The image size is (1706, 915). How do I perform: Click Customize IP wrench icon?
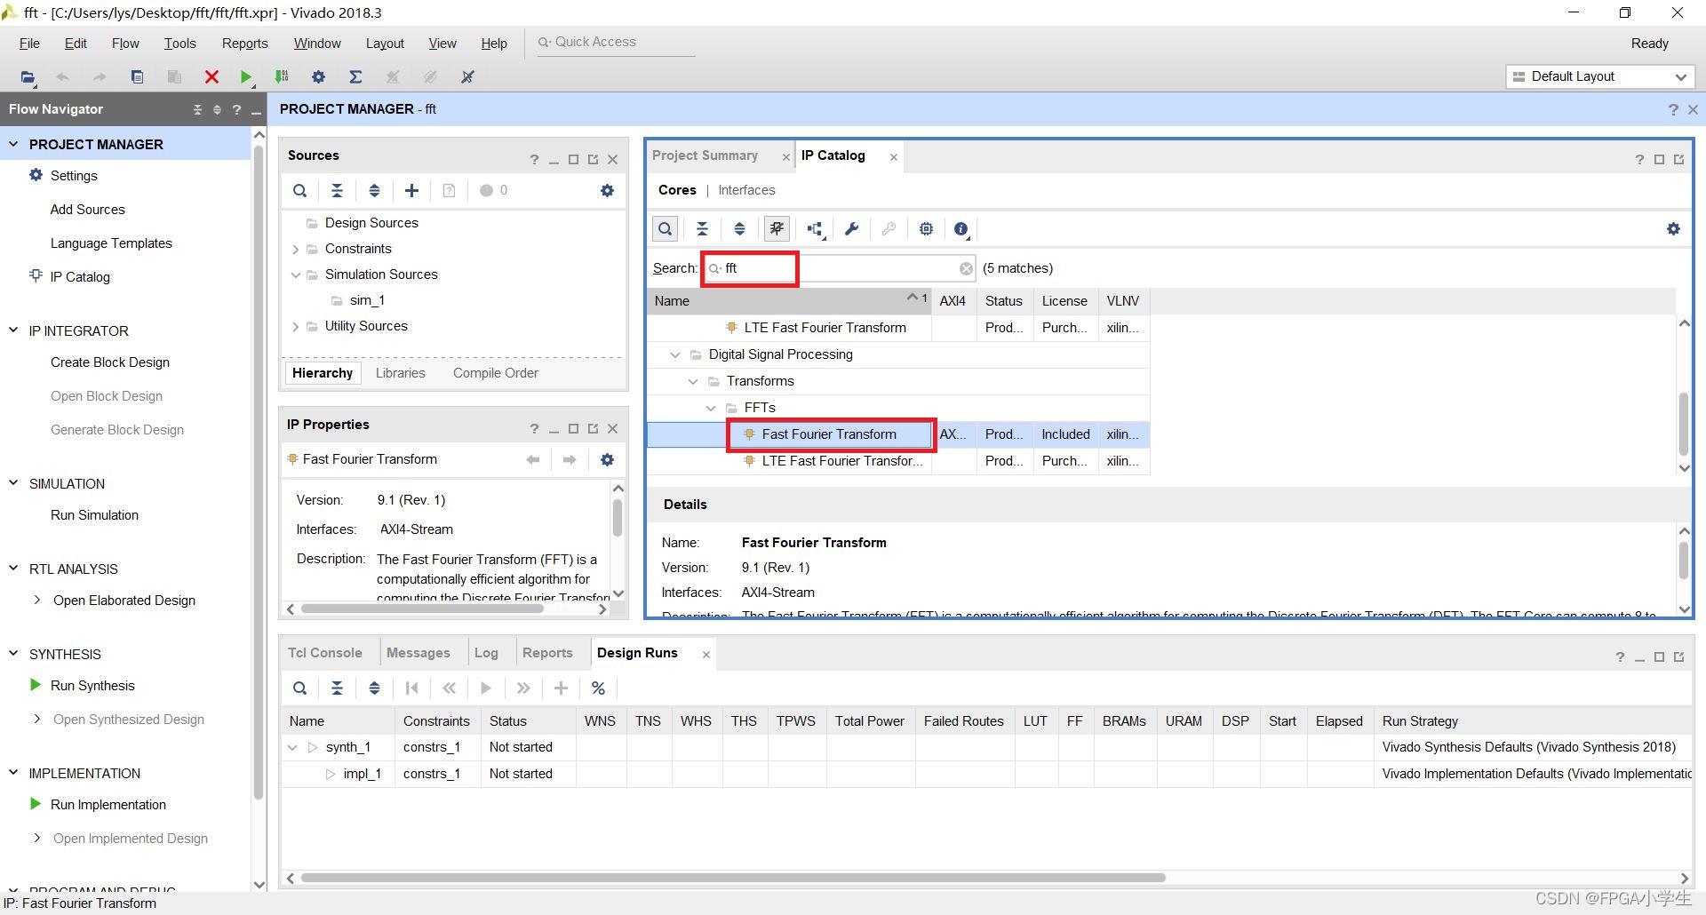tap(851, 229)
